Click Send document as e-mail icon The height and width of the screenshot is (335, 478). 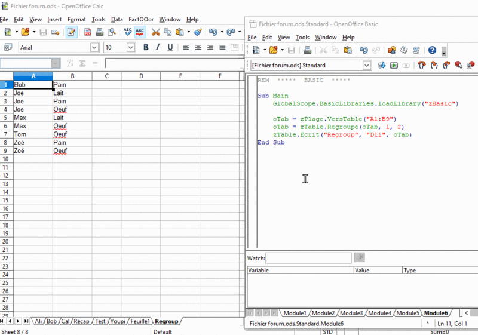(x=55, y=32)
